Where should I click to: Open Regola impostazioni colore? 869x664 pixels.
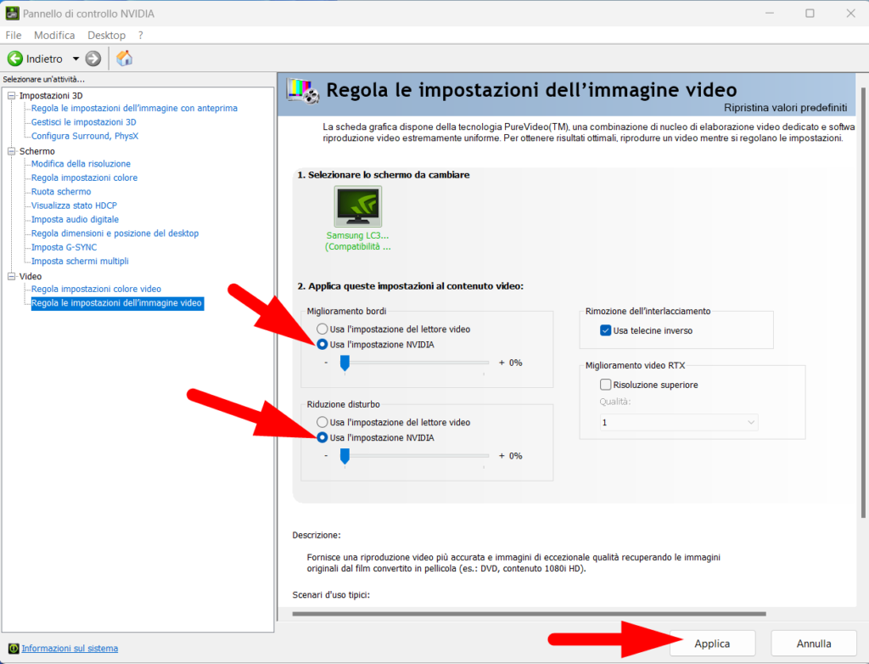tap(84, 177)
